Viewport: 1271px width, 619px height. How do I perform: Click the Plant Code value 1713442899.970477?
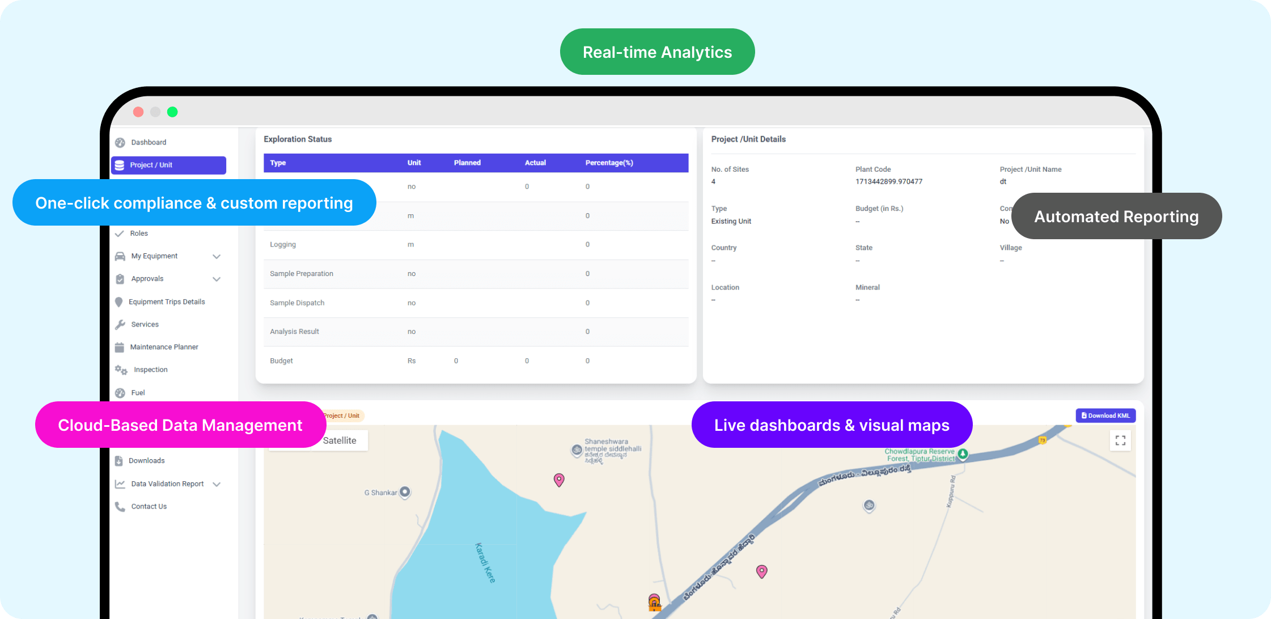(888, 182)
